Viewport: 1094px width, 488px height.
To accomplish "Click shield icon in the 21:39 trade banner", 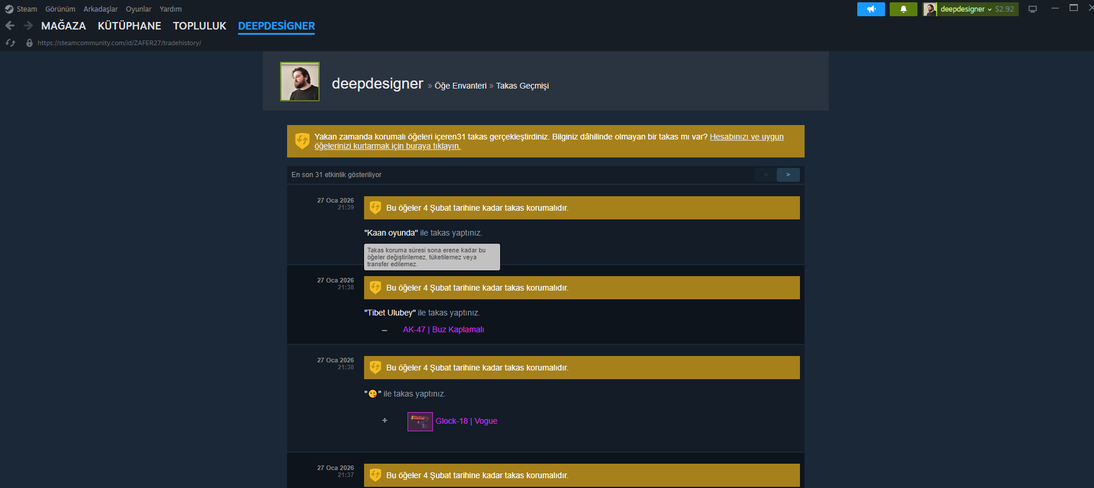I will tap(375, 207).
